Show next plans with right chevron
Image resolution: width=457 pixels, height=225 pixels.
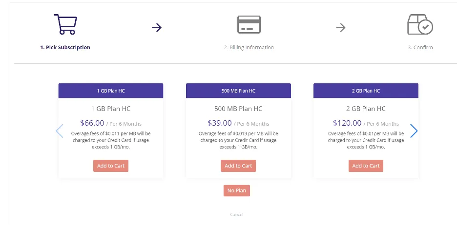tap(414, 131)
